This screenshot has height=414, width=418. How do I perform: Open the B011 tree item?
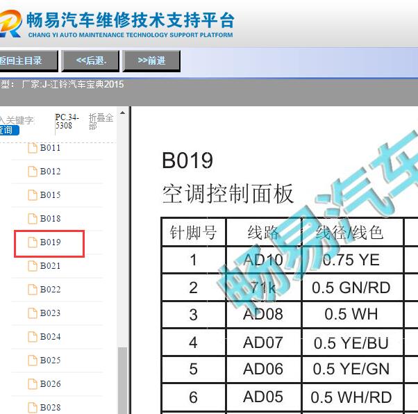[x=50, y=147]
